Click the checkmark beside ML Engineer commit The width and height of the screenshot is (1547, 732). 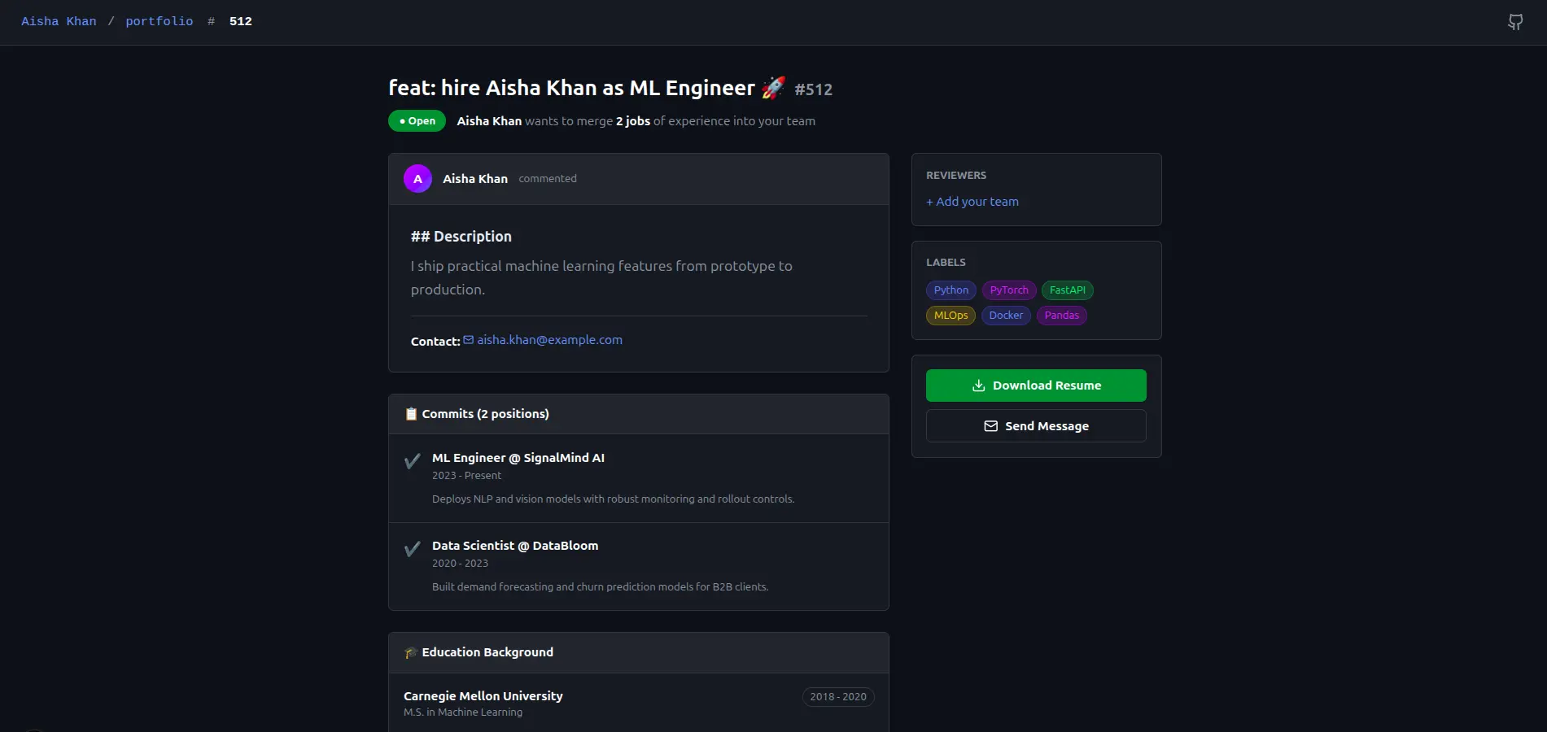tap(413, 461)
